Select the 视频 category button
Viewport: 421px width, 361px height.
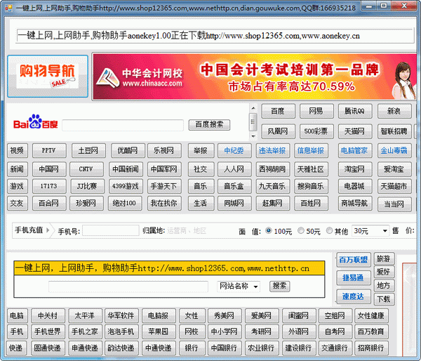pyautogui.click(x=17, y=150)
